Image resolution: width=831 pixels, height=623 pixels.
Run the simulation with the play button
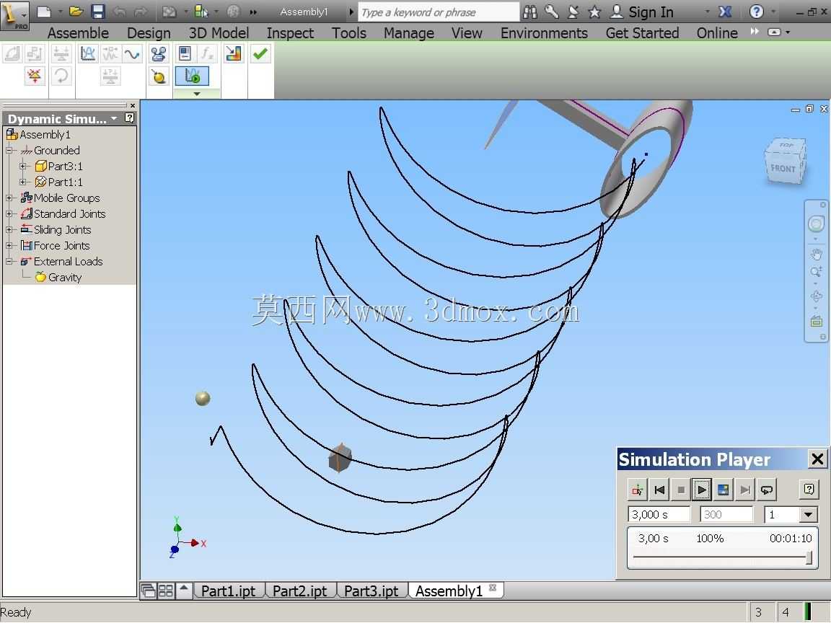(702, 490)
